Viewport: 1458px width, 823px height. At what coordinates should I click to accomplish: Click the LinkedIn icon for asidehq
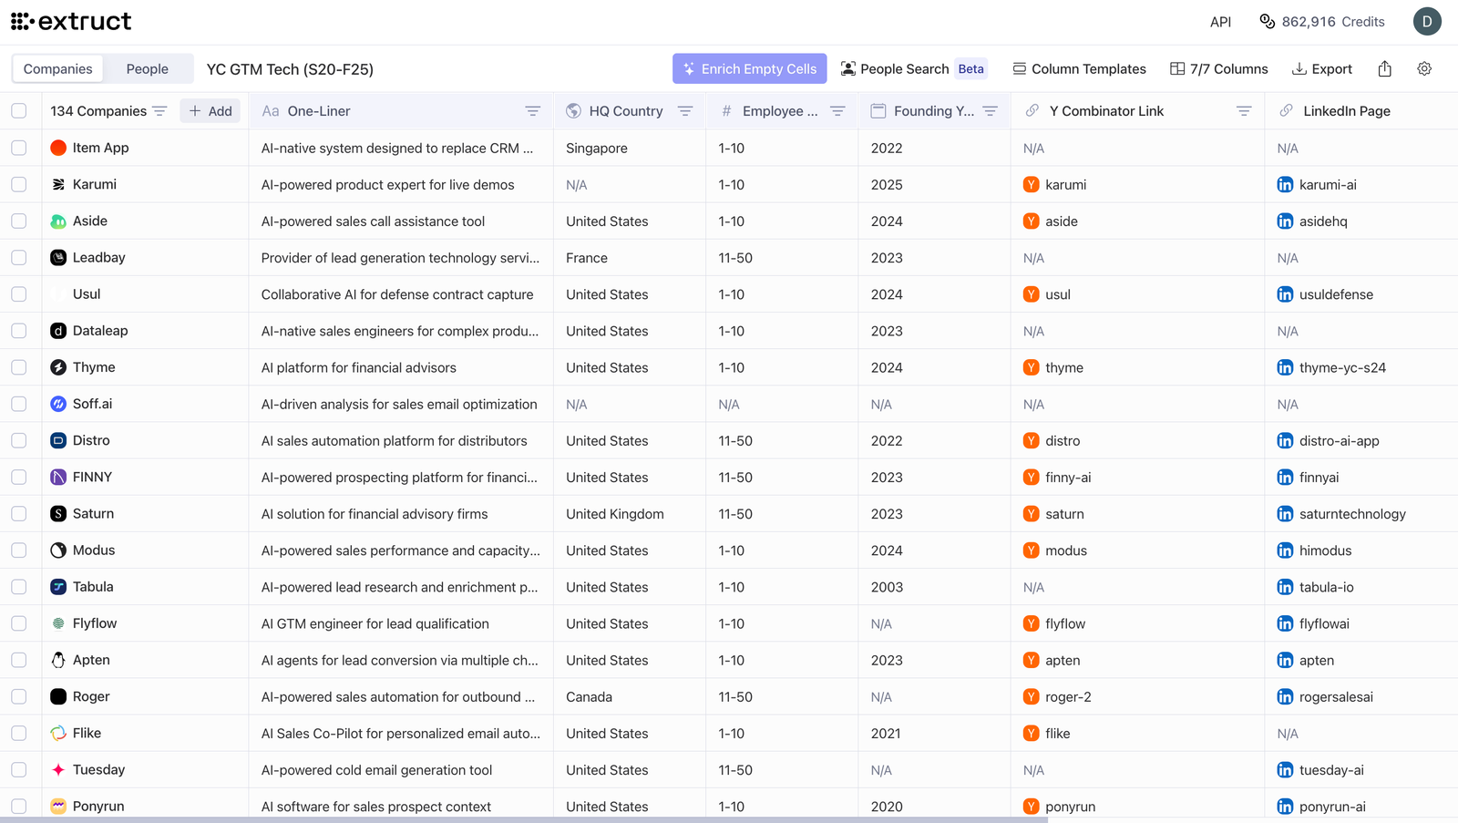1285,221
